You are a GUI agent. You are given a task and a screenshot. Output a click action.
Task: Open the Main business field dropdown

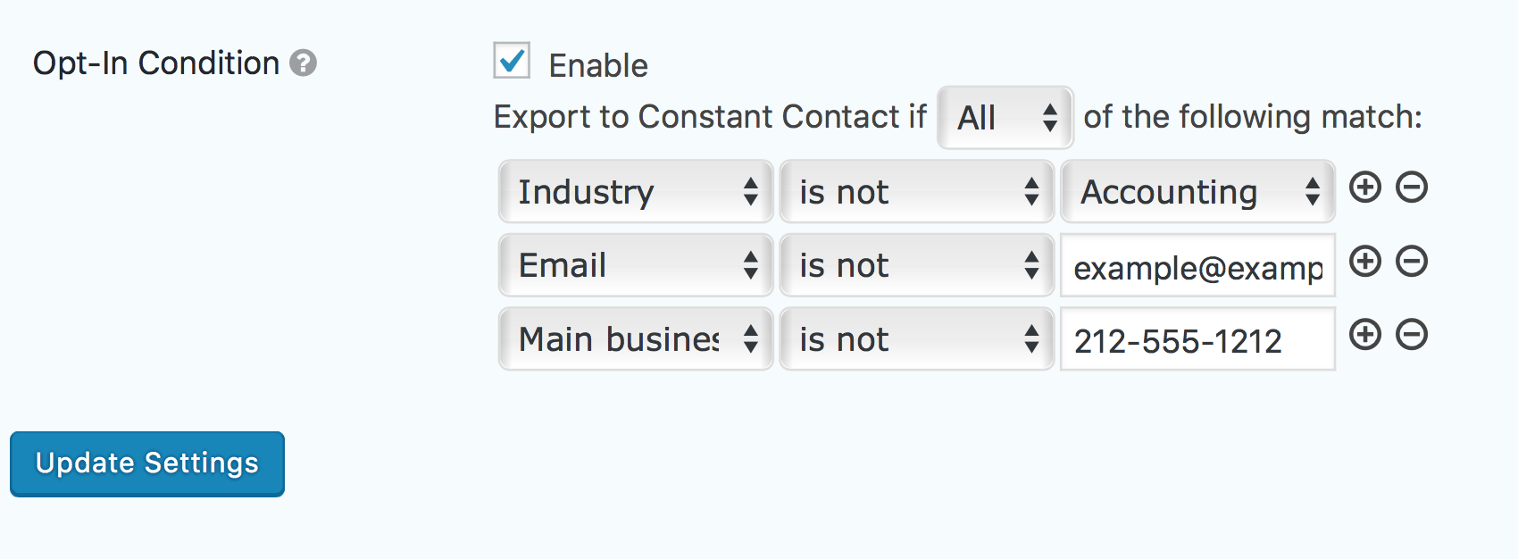point(636,339)
